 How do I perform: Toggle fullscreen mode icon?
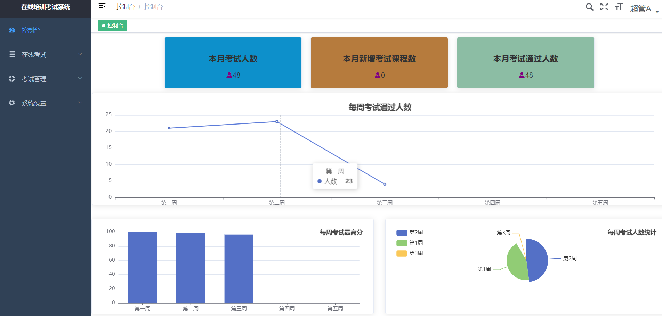(x=604, y=7)
